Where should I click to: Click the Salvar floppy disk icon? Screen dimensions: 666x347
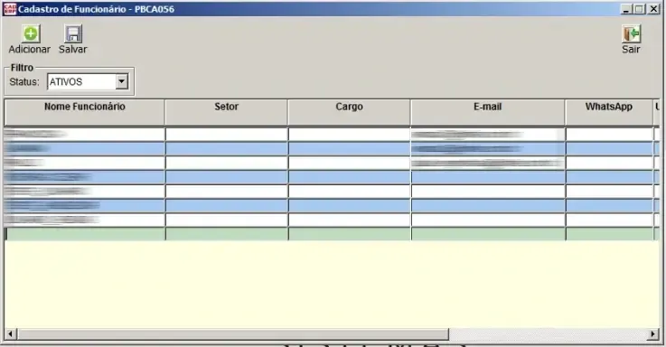(73, 33)
